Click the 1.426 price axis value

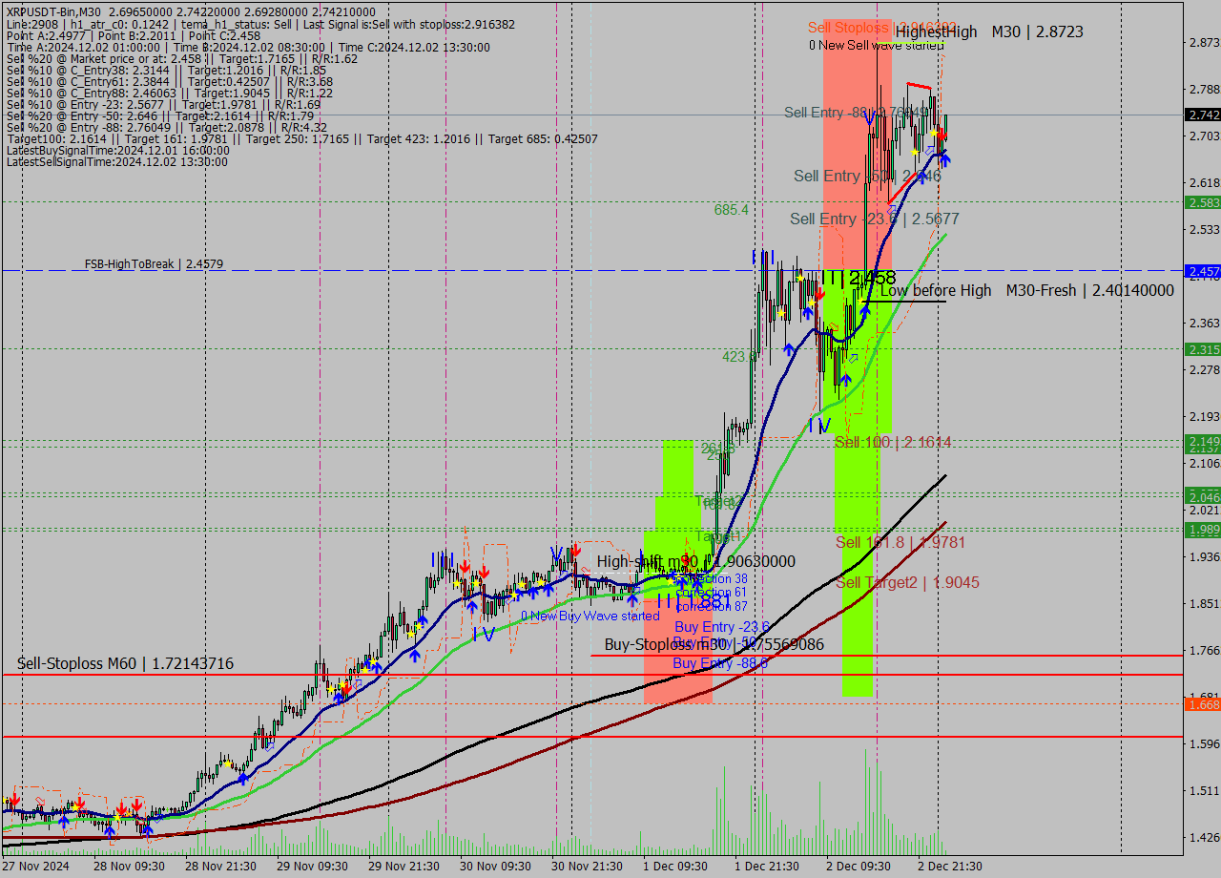1204,837
